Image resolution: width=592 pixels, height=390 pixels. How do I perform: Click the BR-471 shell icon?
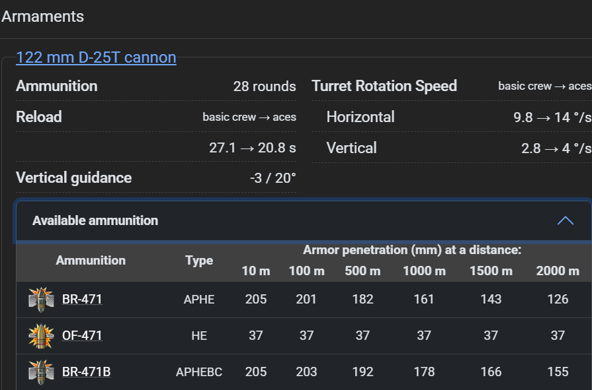point(41,299)
